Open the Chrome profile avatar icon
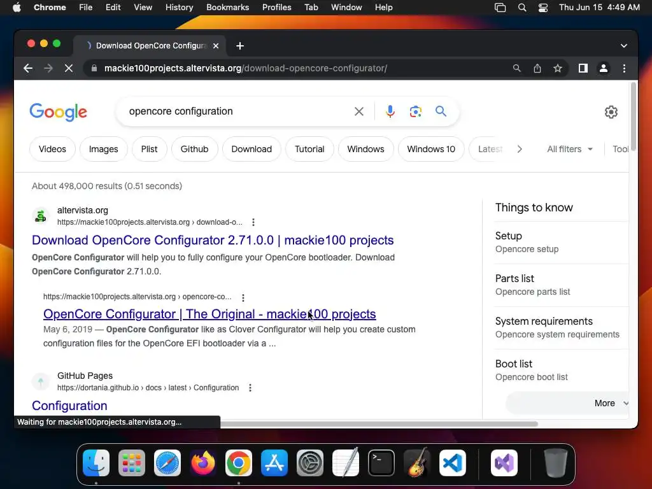Screen dimensions: 652x489 pos(604,68)
